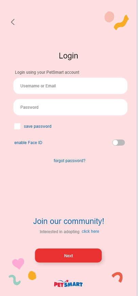Click the salmon oval shape at top

pyautogui.click(x=110, y=17)
